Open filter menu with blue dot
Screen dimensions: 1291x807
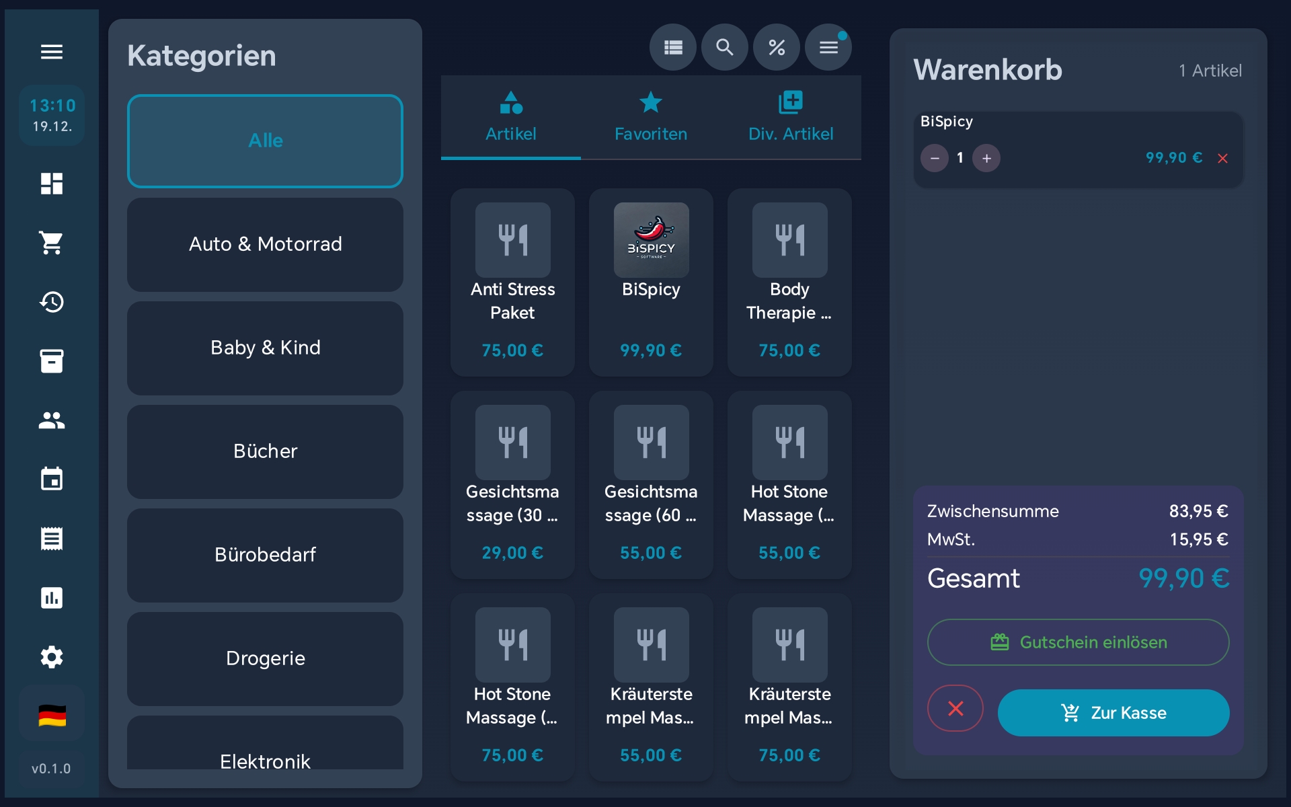click(828, 47)
